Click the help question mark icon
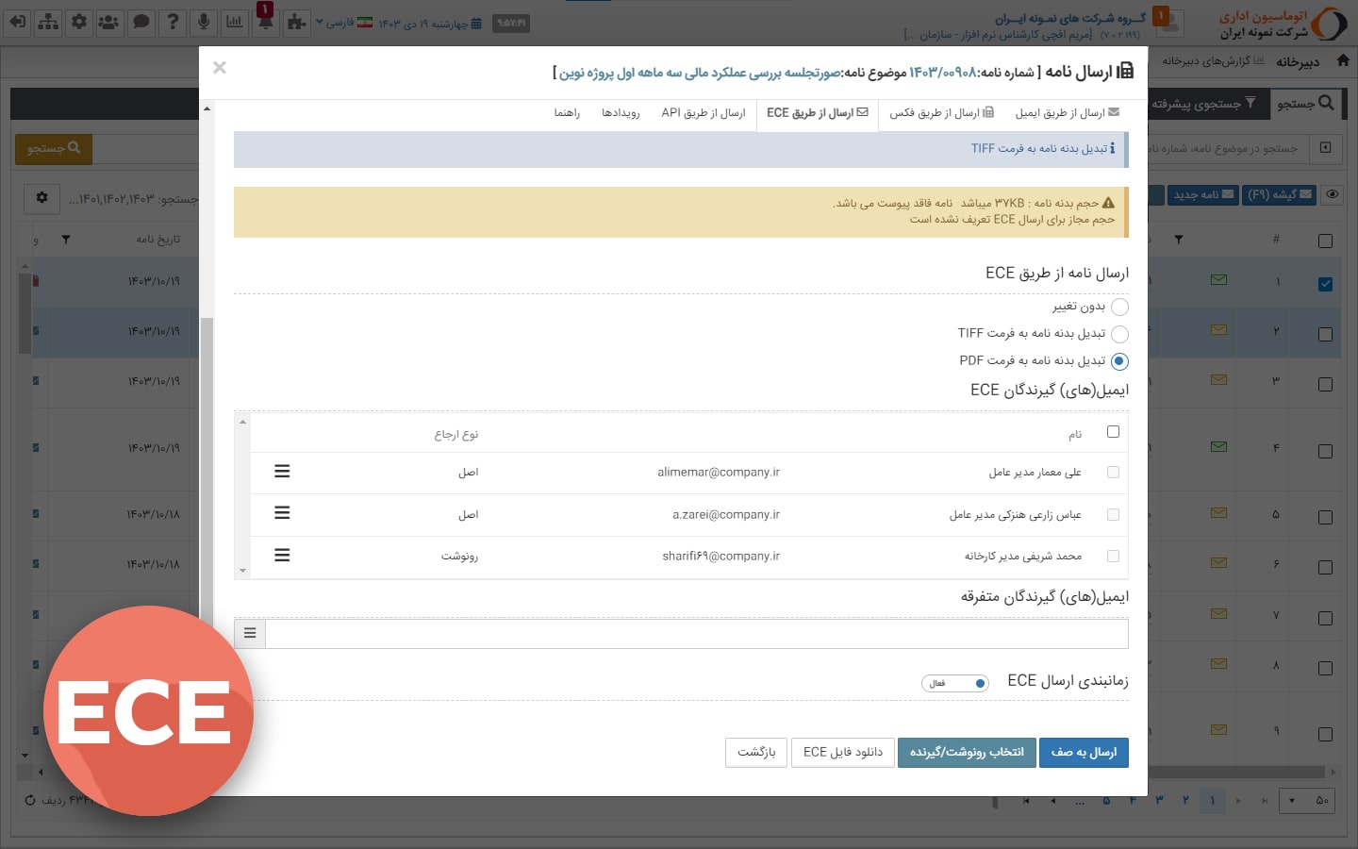This screenshot has height=849, width=1358. pyautogui.click(x=173, y=22)
